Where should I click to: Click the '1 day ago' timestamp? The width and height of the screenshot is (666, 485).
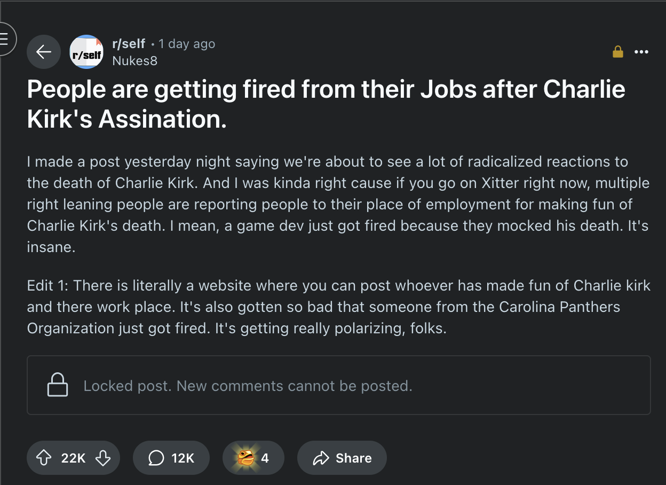pos(187,44)
